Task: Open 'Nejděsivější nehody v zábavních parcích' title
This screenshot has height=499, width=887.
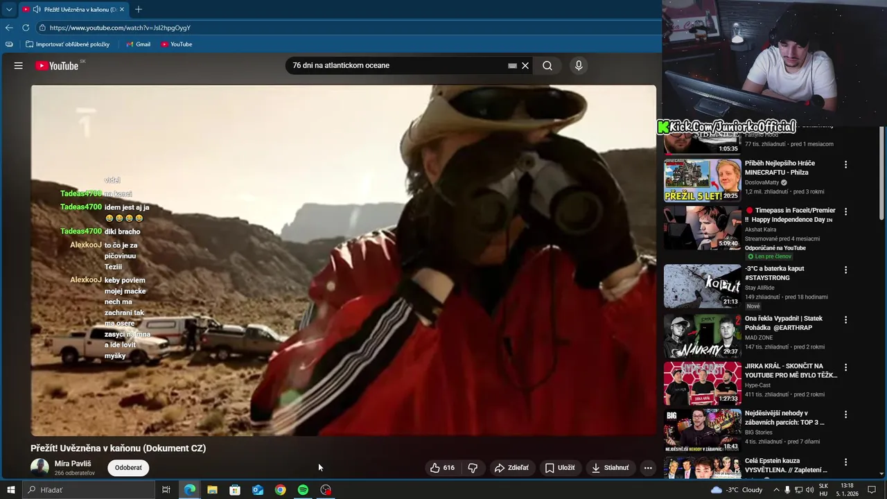Action: pyautogui.click(x=784, y=418)
